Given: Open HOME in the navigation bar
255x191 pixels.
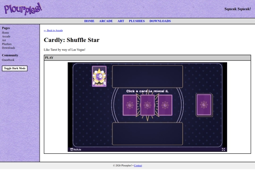Looking at the screenshot, I should click(x=89, y=21).
